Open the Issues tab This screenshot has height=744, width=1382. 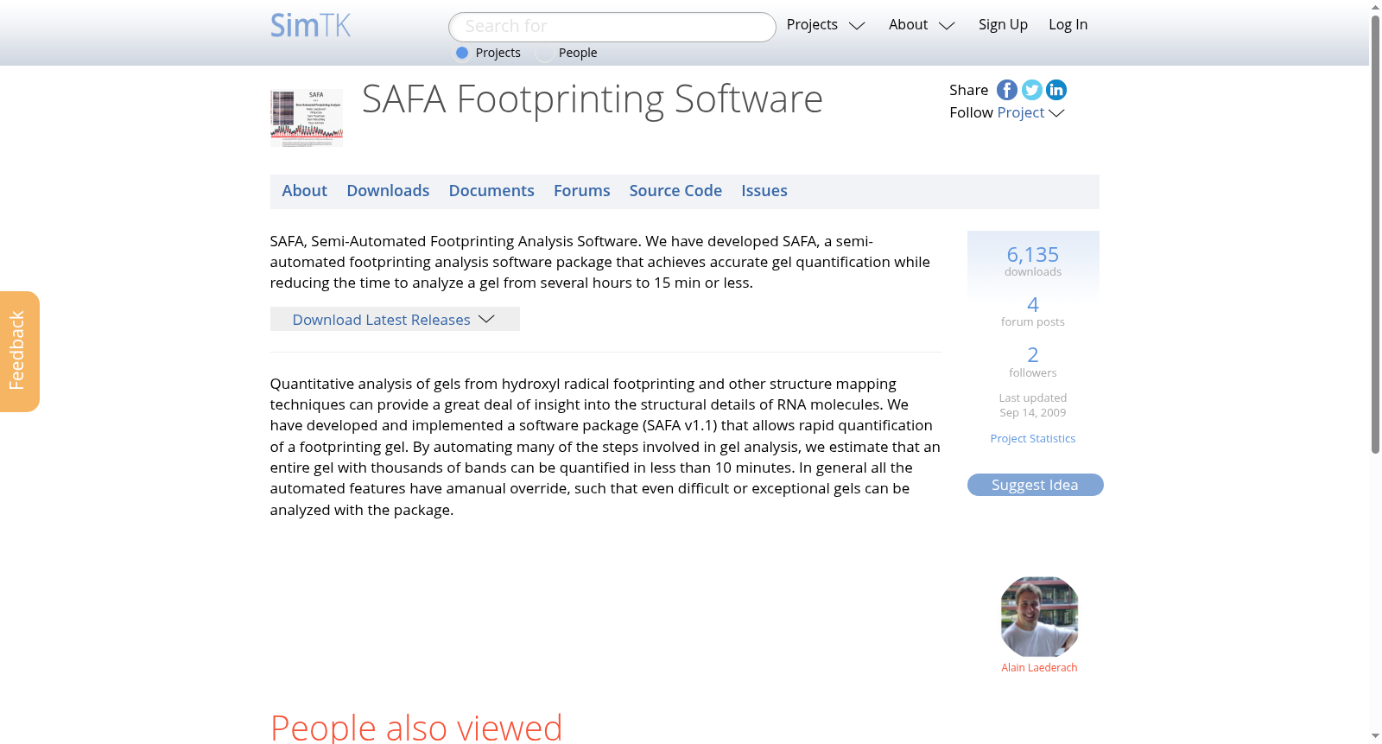[764, 191]
